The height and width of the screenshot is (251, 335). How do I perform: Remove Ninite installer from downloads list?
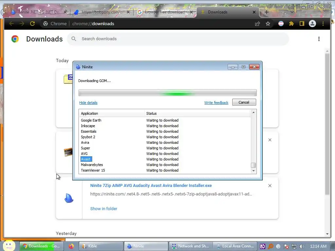(x=270, y=186)
